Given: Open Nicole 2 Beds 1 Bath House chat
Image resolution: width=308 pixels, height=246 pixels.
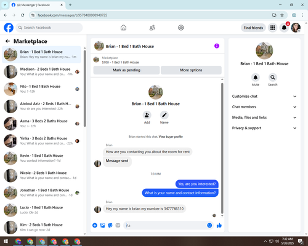Looking at the screenshot, I should click(41, 175).
